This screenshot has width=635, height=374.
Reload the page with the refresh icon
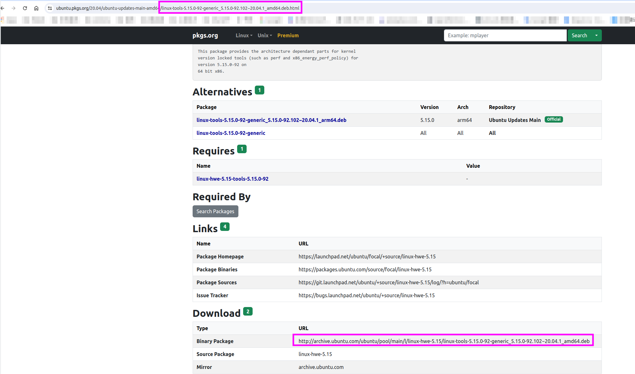coord(25,8)
